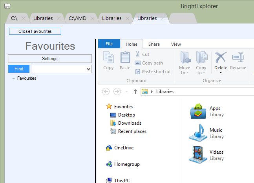Image resolution: width=254 pixels, height=183 pixels.
Task: Click the Paste clipboard icon
Action: tap(125, 57)
